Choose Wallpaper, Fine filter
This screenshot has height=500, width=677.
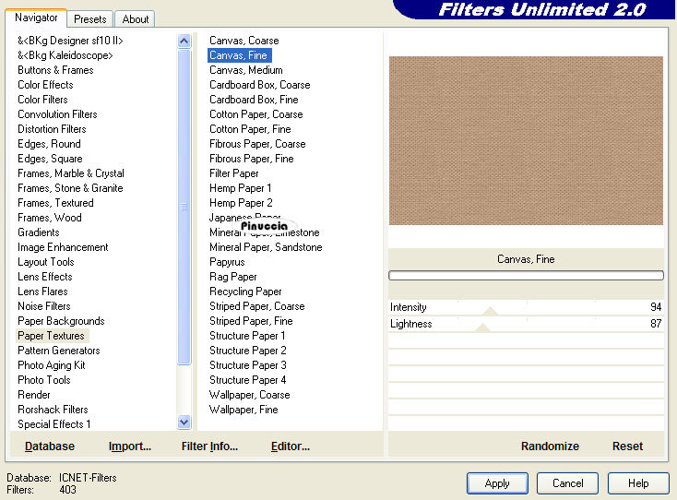(243, 410)
